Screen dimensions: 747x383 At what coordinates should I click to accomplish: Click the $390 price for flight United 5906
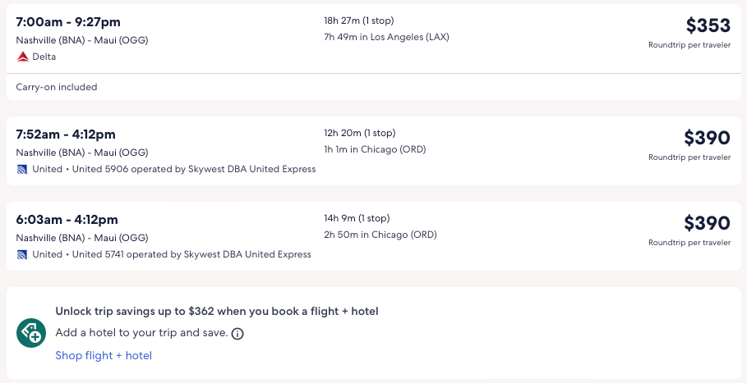pos(707,138)
